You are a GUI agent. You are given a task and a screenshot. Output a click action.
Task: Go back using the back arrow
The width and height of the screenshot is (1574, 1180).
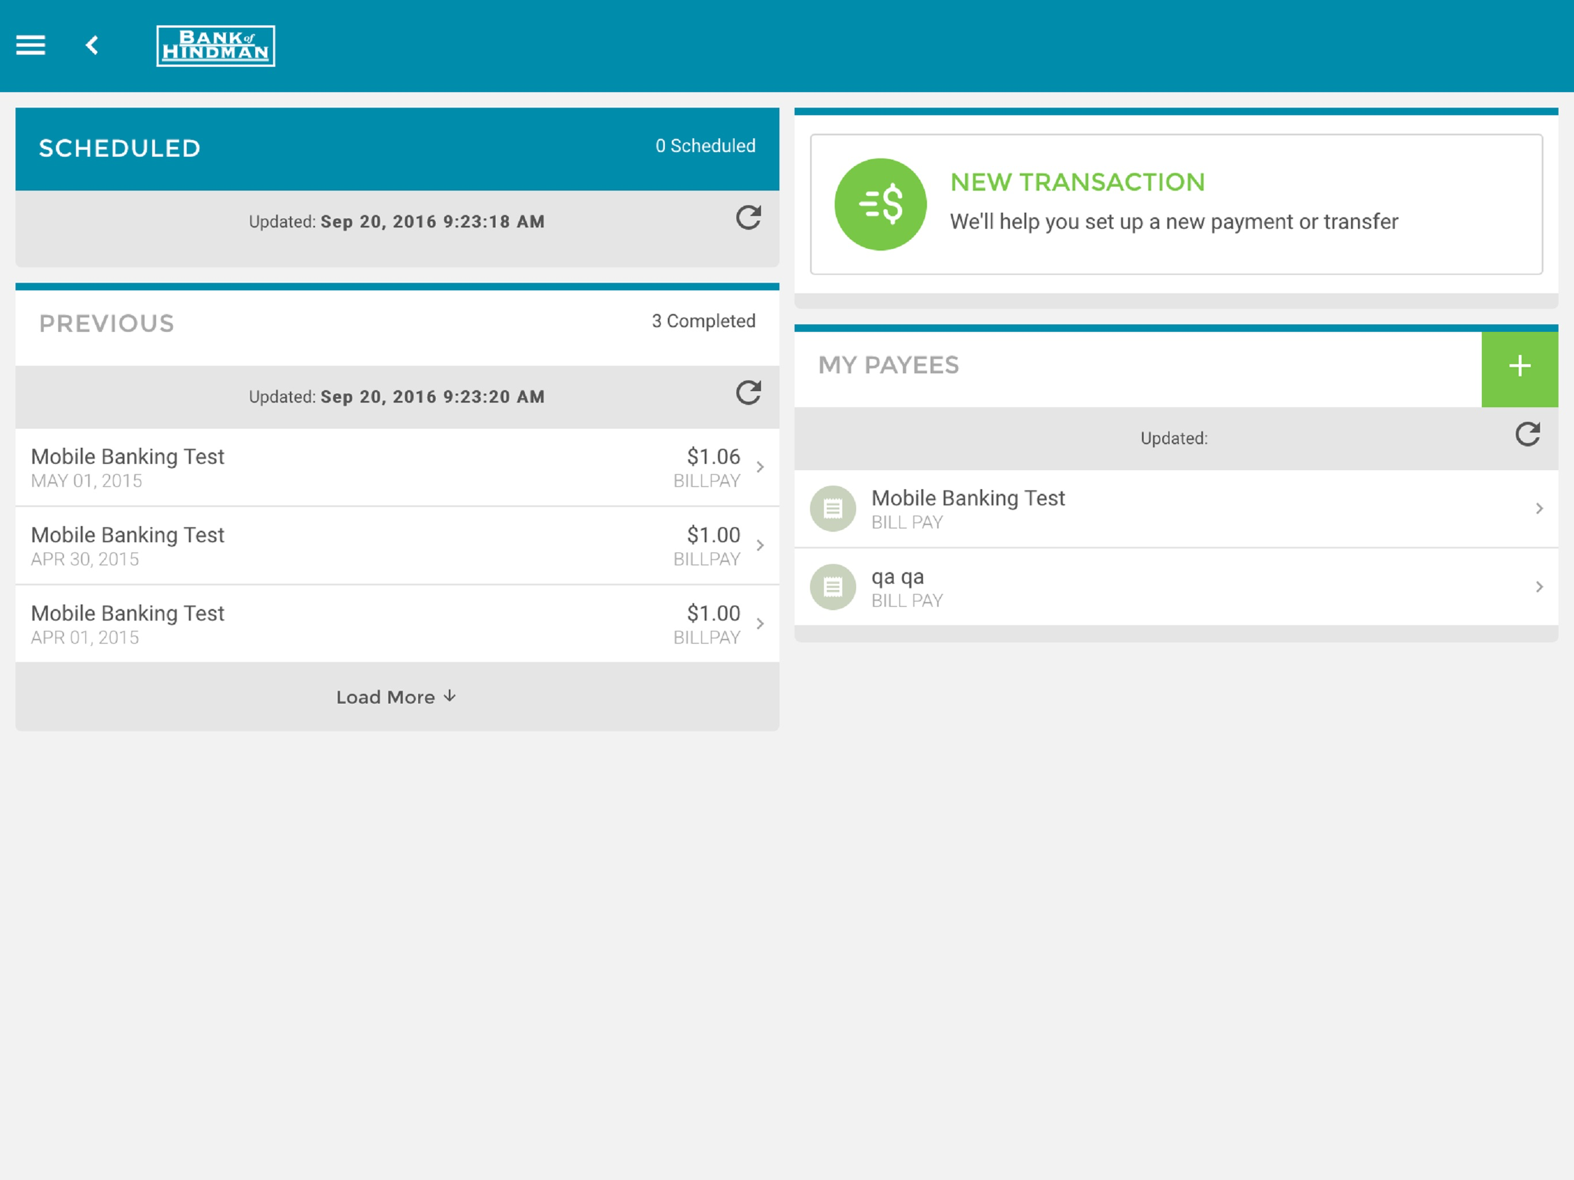[x=93, y=46]
